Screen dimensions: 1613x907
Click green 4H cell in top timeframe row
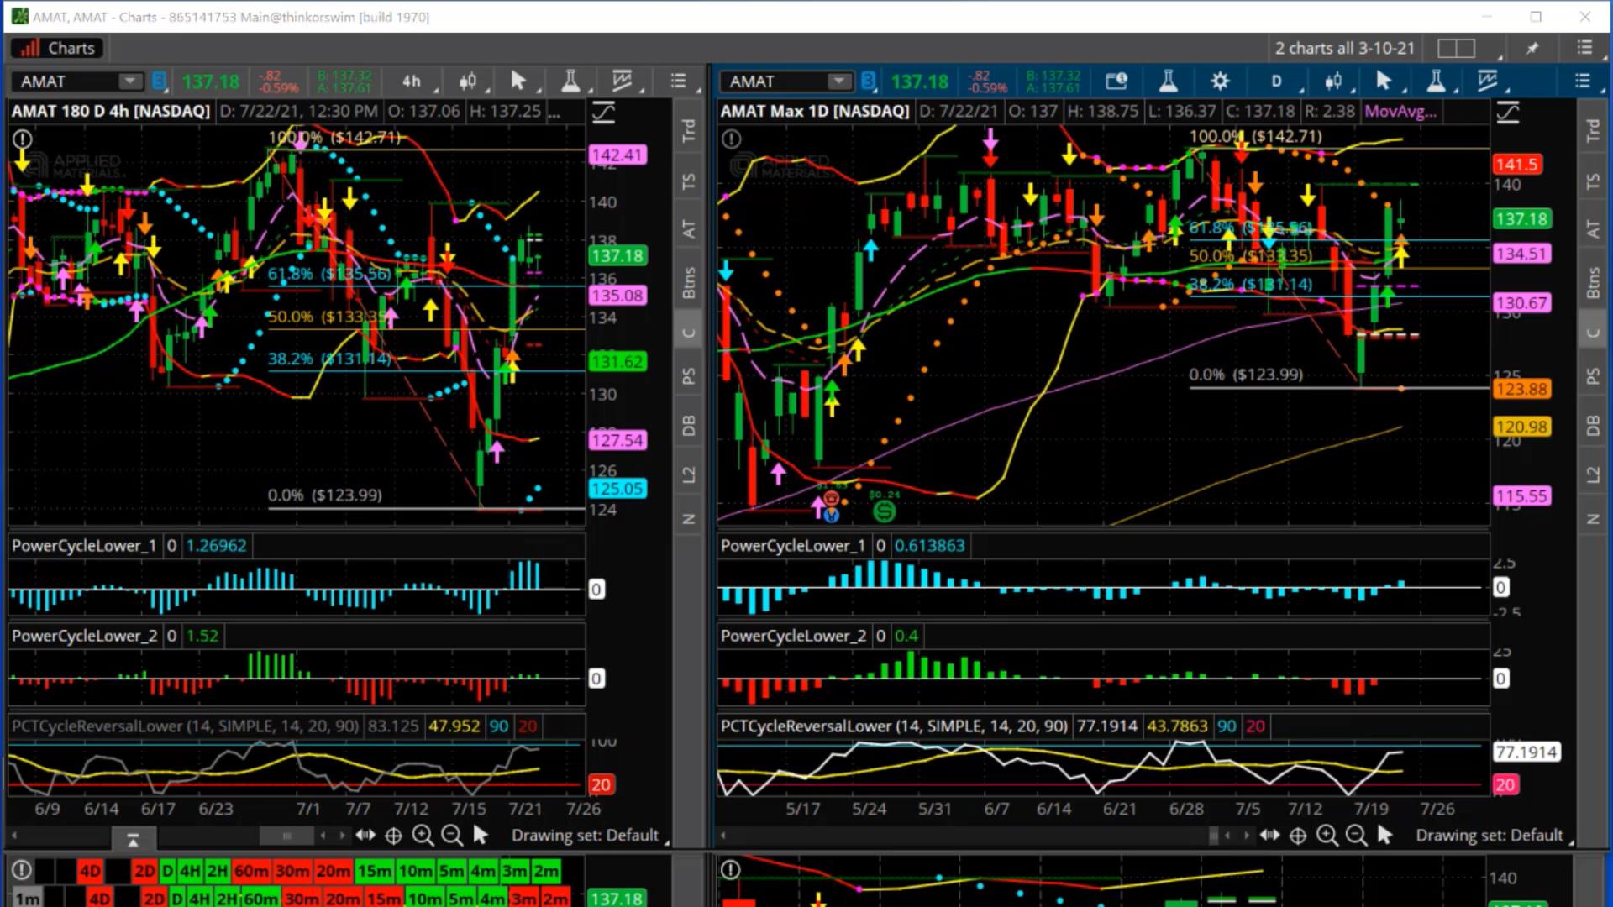pos(190,871)
